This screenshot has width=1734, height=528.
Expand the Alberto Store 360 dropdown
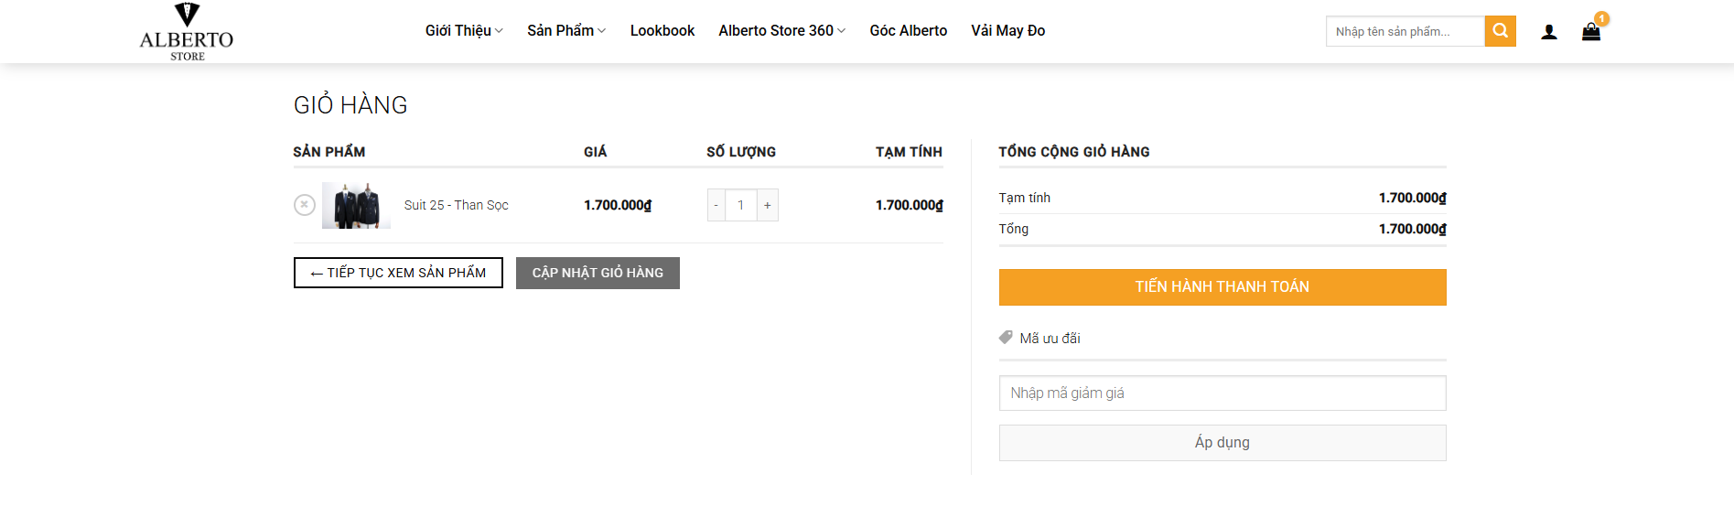click(781, 31)
